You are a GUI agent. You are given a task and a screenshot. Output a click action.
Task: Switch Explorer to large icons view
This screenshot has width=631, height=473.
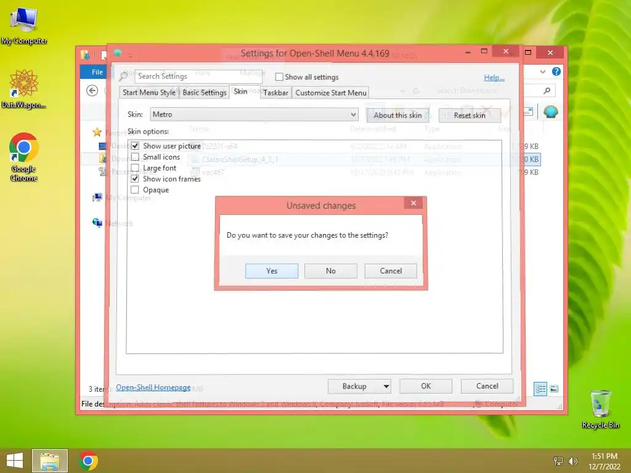click(554, 389)
